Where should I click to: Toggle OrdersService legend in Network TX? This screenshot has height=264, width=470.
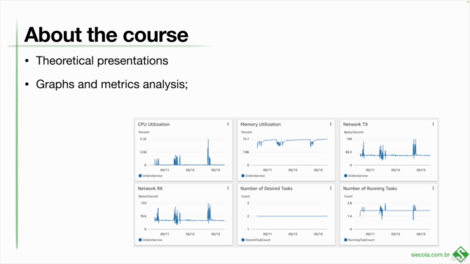click(x=355, y=176)
